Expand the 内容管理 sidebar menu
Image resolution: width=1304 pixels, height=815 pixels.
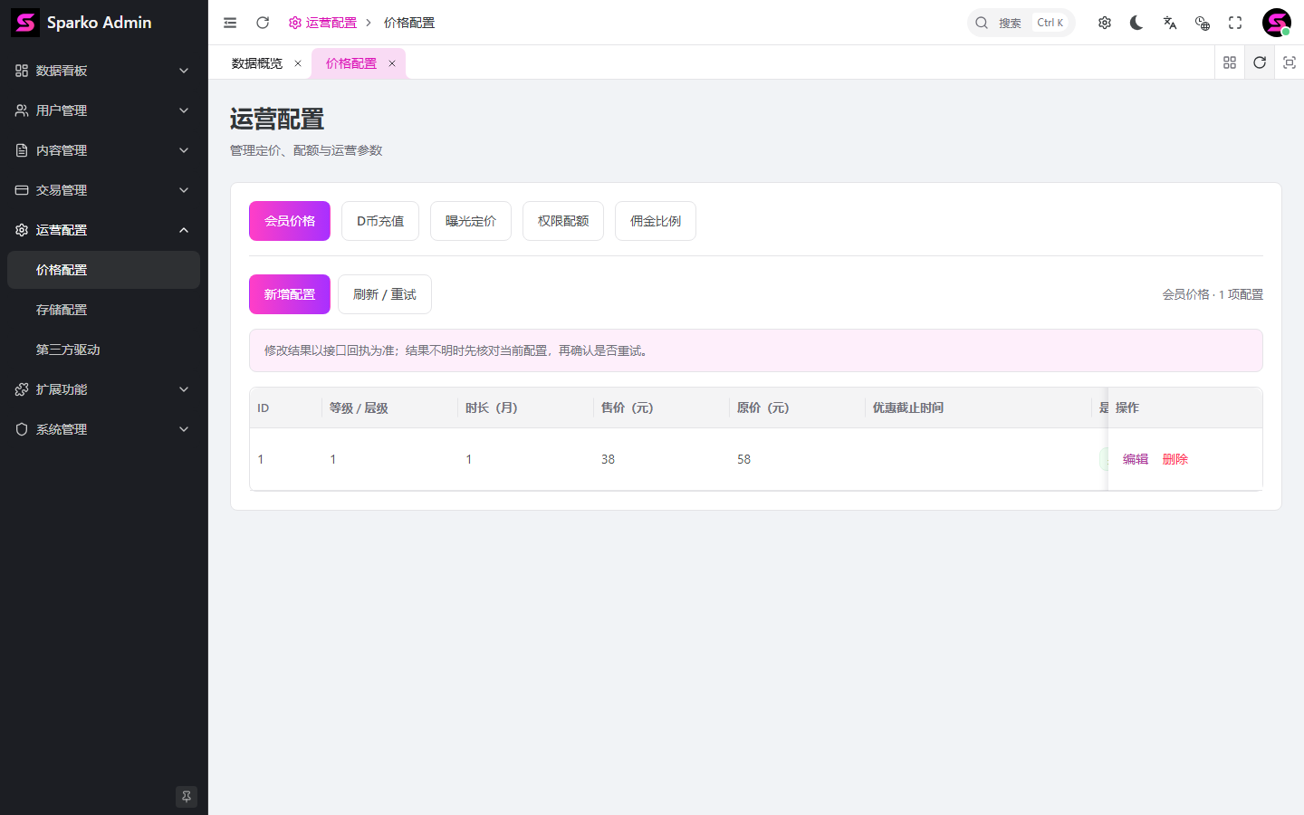pyautogui.click(x=103, y=150)
